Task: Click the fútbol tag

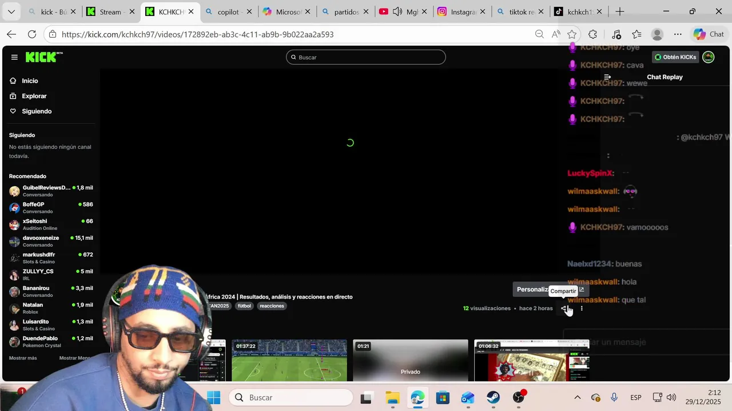Action: click(244, 306)
